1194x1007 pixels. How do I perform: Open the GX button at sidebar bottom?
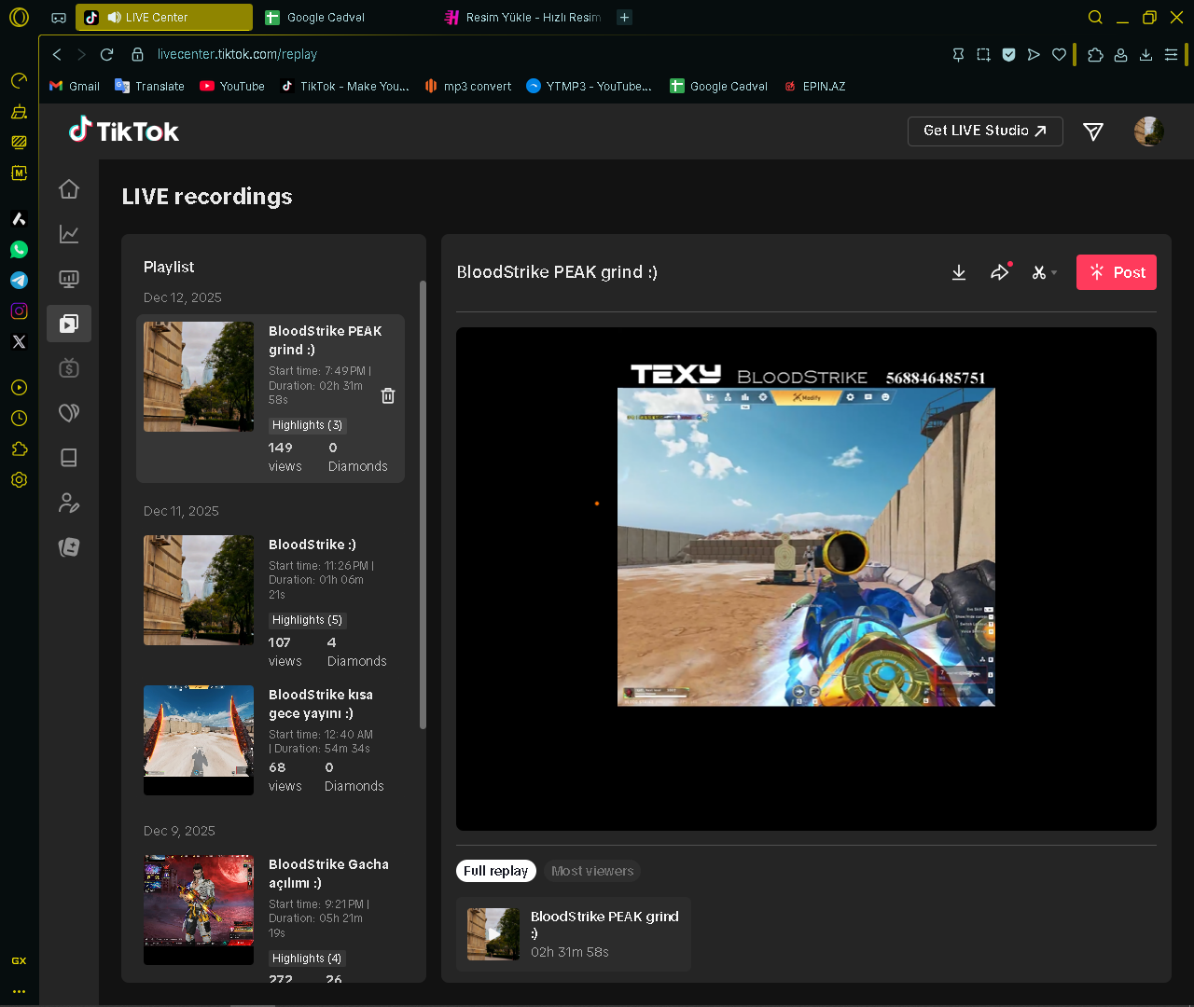click(x=19, y=961)
